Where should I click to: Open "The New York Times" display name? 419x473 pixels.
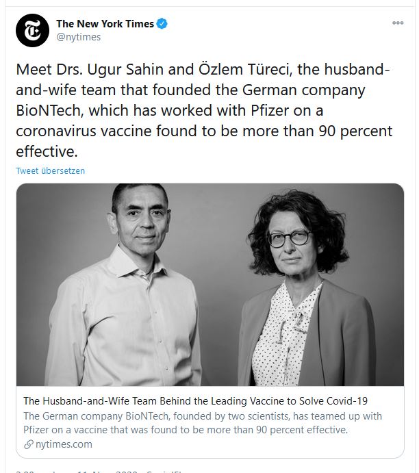point(105,24)
